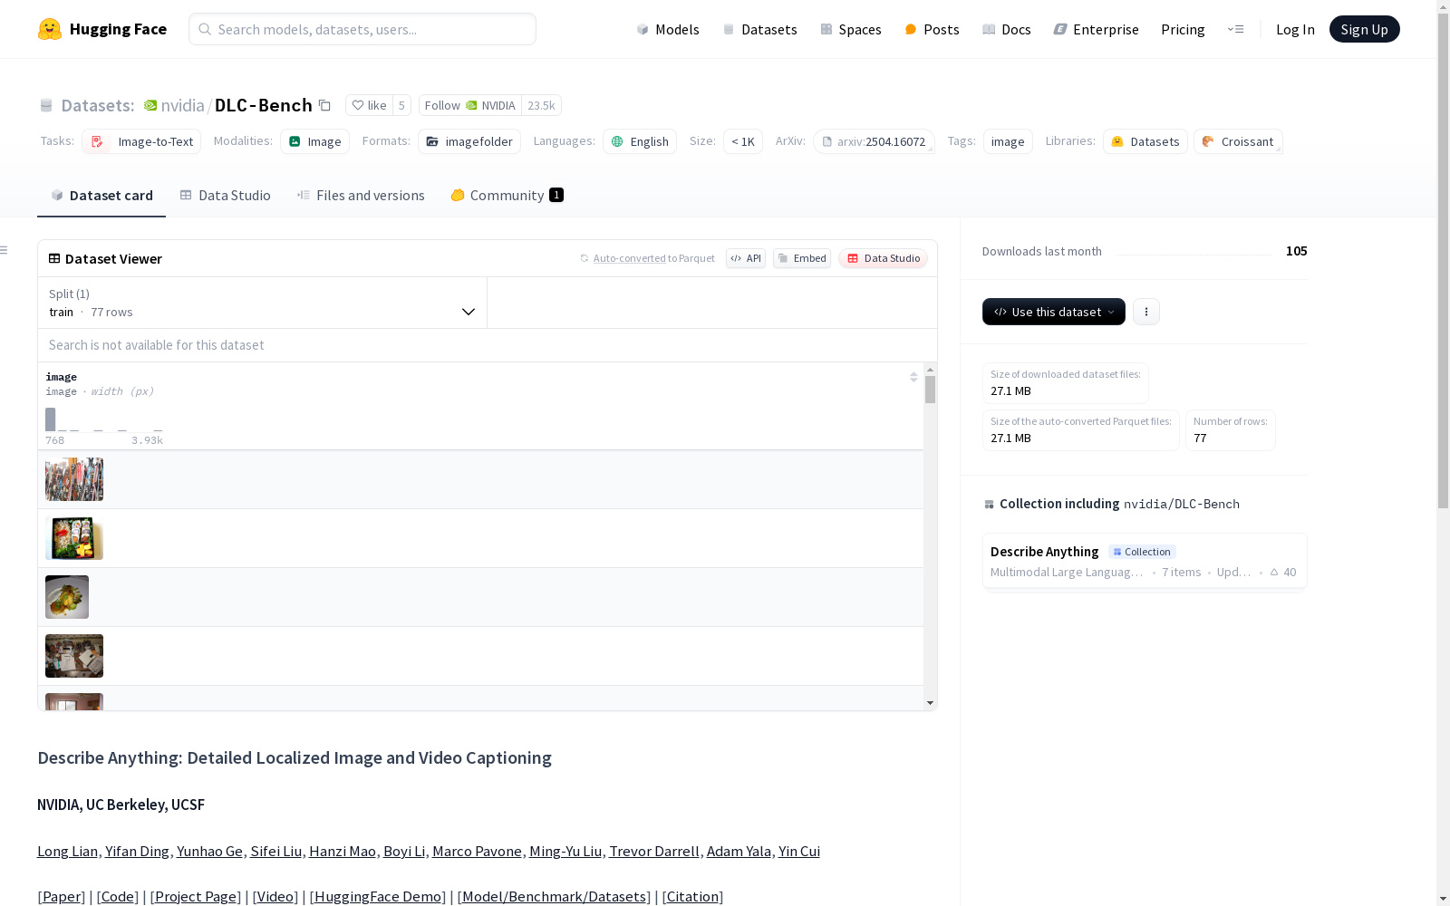Click the NVIDIA follower count 23.5k
Screen dimensions: 1450x906
pyautogui.click(x=541, y=105)
